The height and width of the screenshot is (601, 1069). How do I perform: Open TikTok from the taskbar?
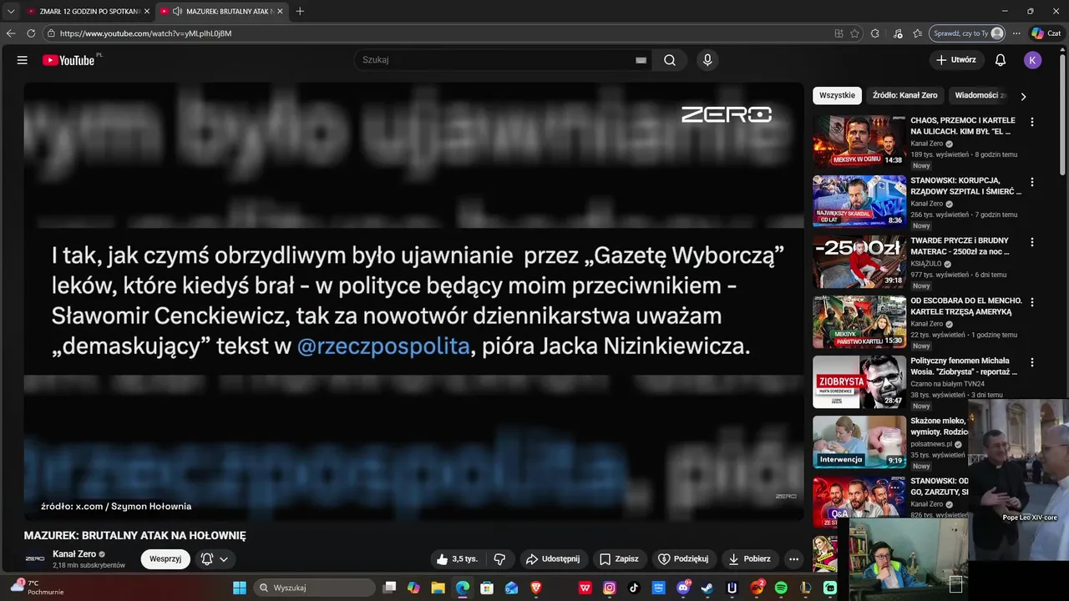coord(634,588)
